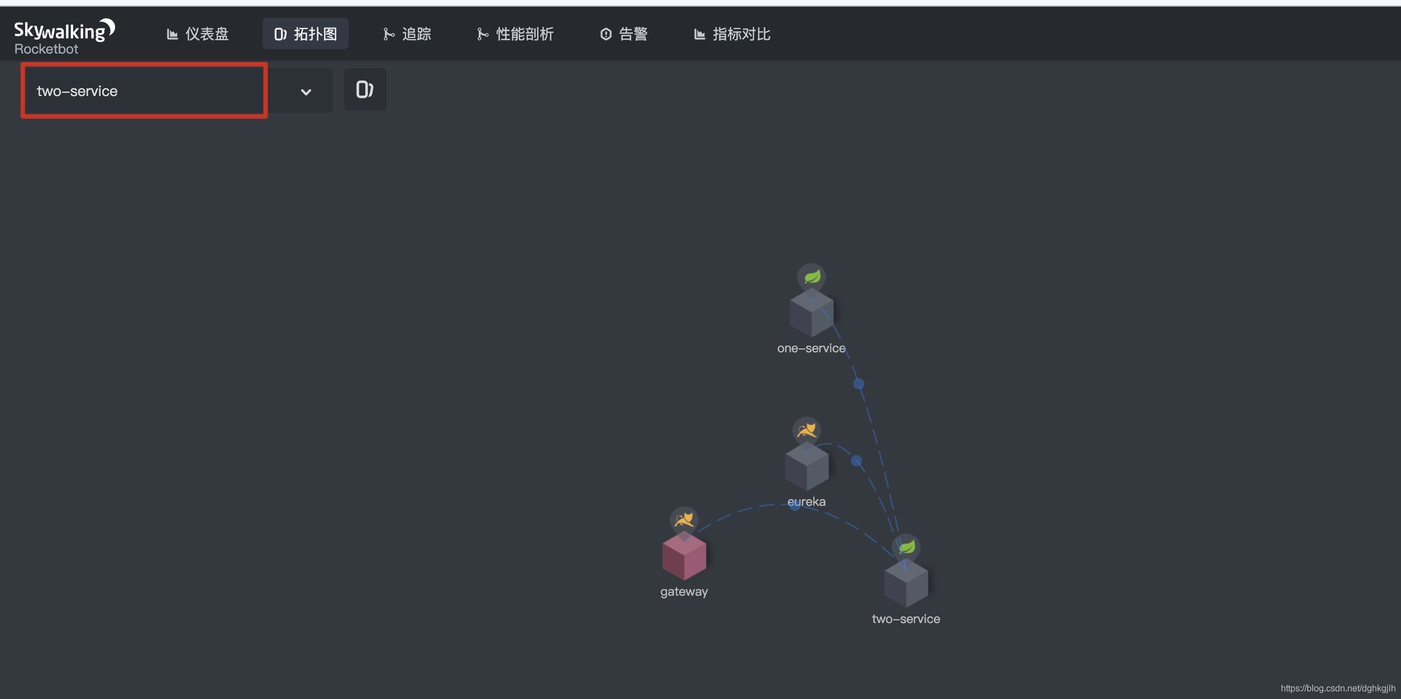Click the two-service cube node
The width and height of the screenshot is (1401, 699).
click(906, 584)
